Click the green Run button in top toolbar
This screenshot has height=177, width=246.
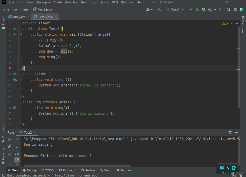(x=191, y=9)
